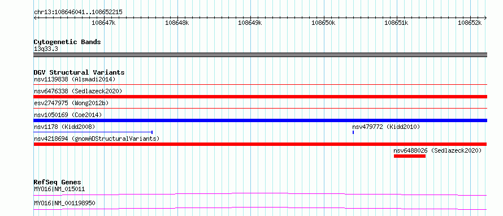Click the thick red nsv4218694 variant bar
The height and width of the screenshot is (216, 503).
point(260,144)
